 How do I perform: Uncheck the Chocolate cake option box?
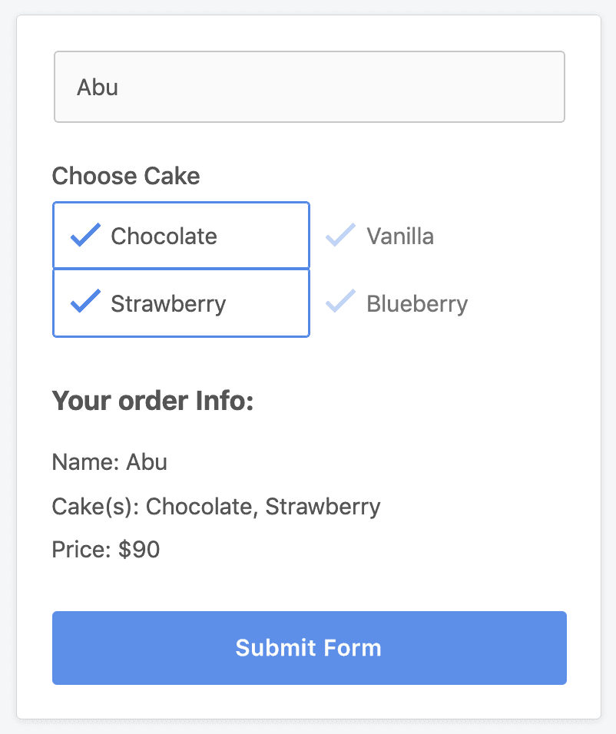(181, 236)
